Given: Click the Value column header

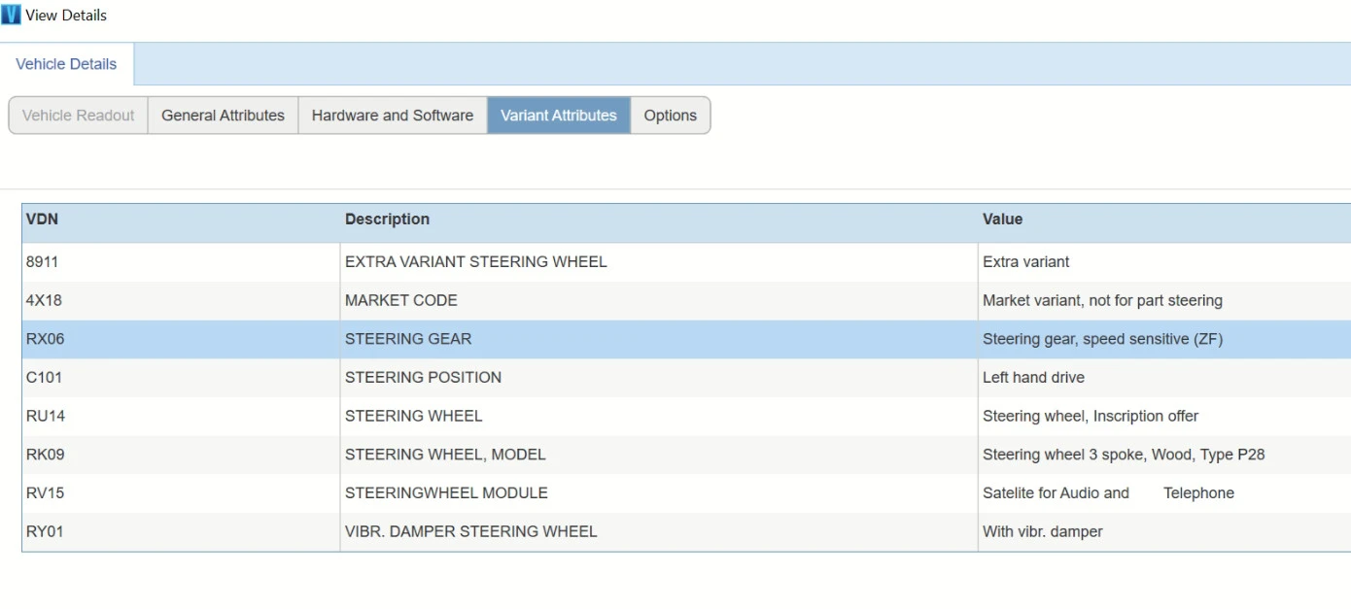Looking at the screenshot, I should point(1002,220).
